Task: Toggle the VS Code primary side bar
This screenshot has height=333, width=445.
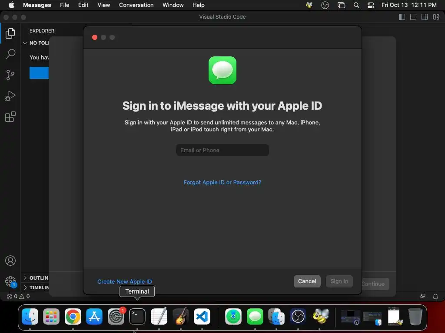Action: point(402,17)
